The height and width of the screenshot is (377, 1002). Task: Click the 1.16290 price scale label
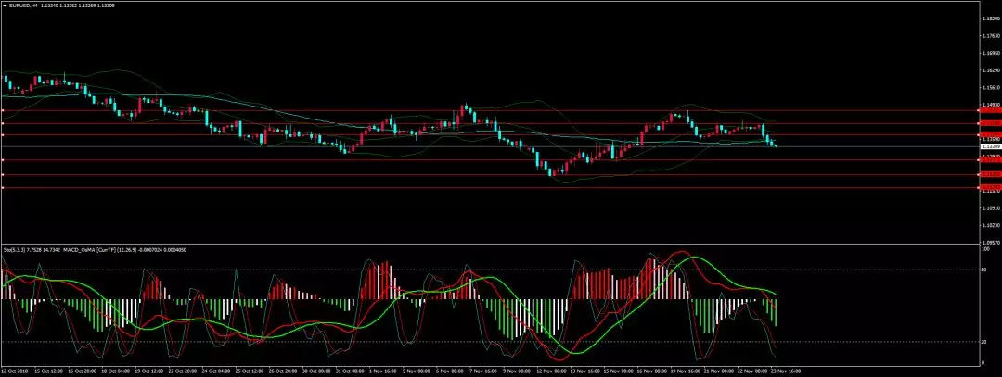point(990,70)
